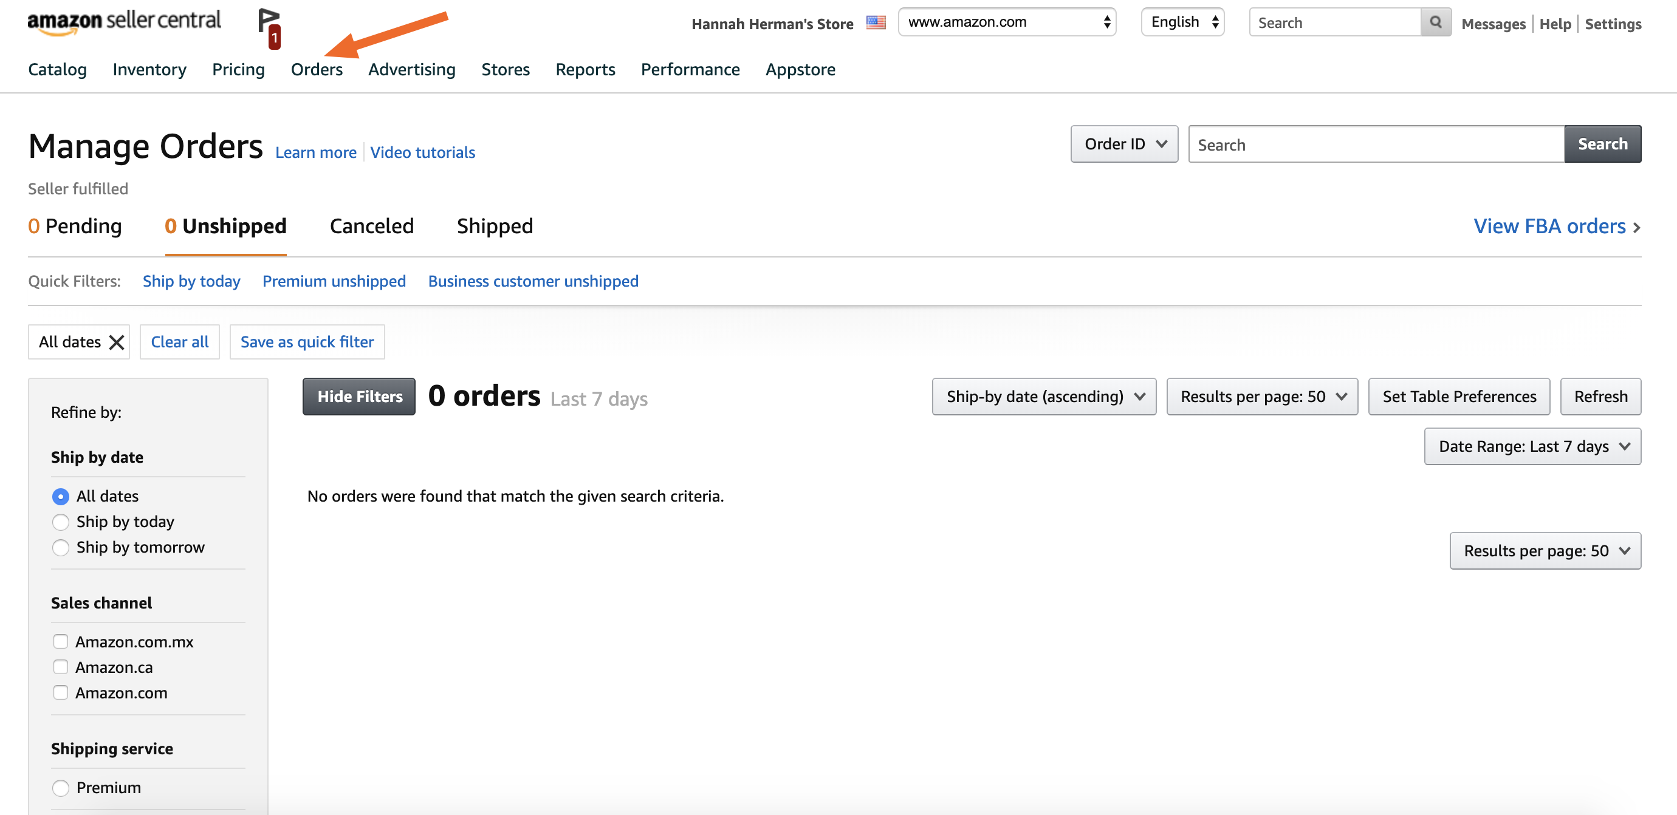
Task: Open the Learn more link
Action: (316, 152)
